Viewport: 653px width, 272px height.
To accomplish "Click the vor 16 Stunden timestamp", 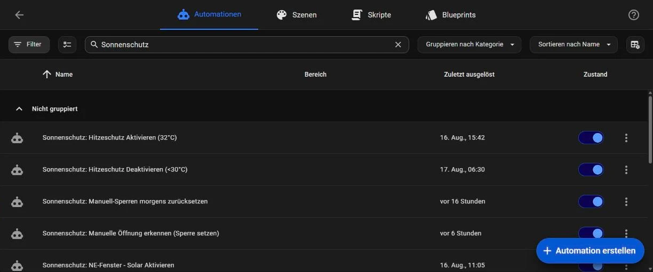I will tap(463, 202).
